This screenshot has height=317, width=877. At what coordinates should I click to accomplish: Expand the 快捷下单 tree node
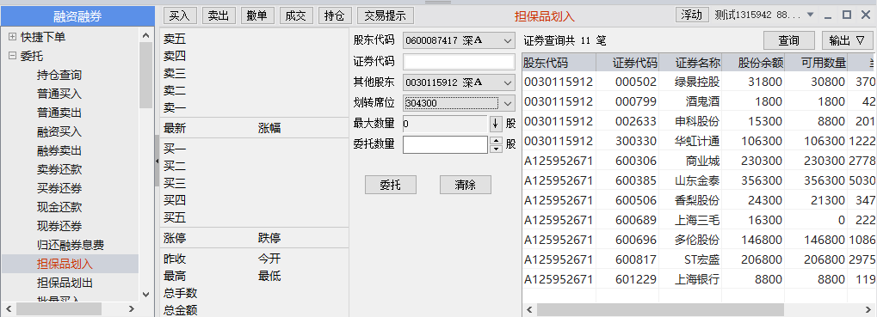[12, 38]
